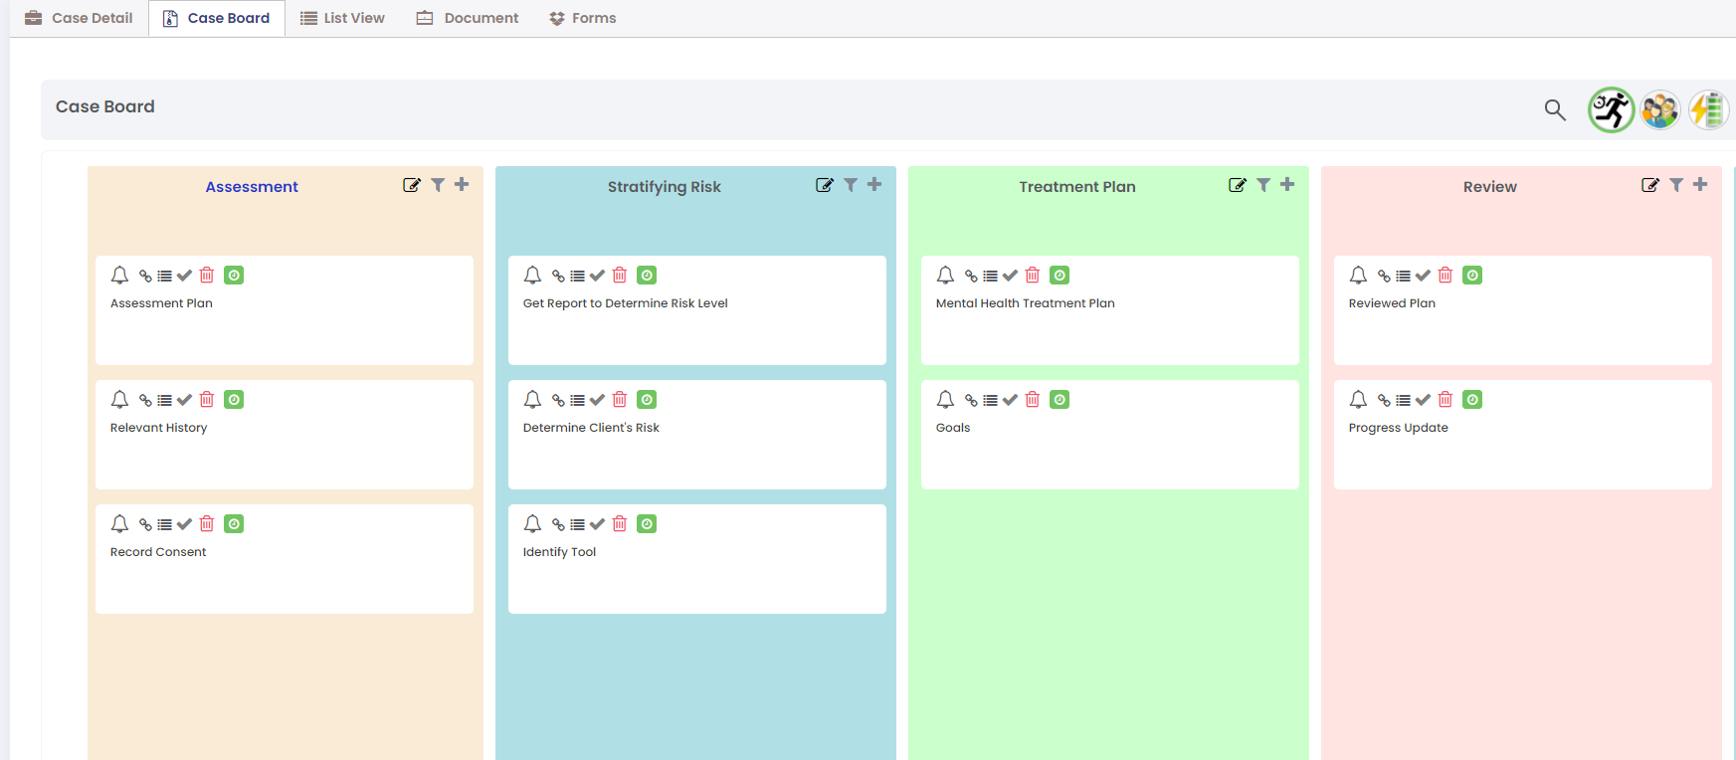Image resolution: width=1736 pixels, height=760 pixels.
Task: Filter the Review column
Action: (x=1676, y=185)
